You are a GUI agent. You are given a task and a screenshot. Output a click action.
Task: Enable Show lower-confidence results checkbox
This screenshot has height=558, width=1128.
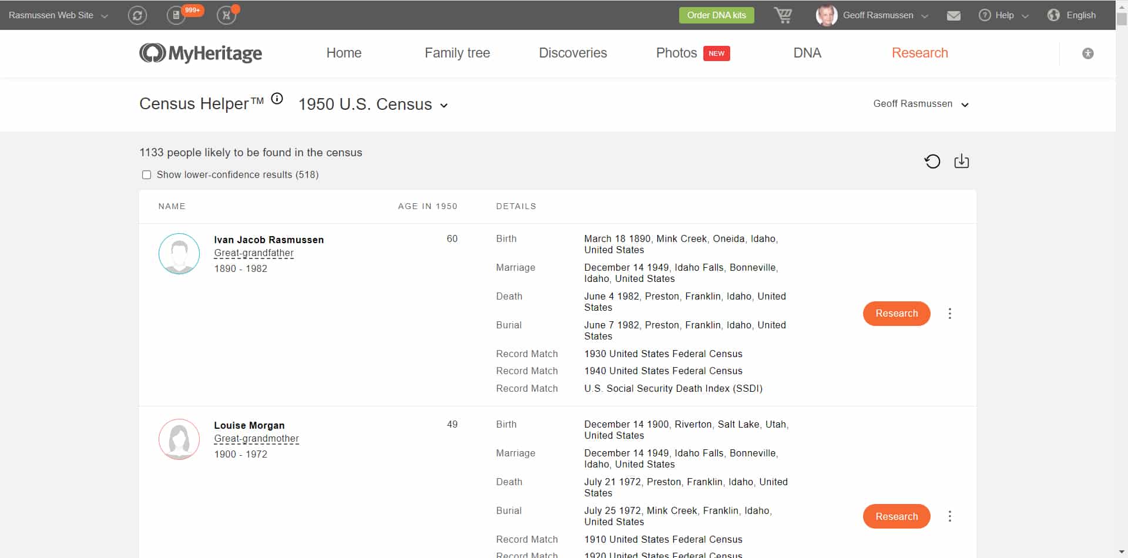pyautogui.click(x=147, y=175)
